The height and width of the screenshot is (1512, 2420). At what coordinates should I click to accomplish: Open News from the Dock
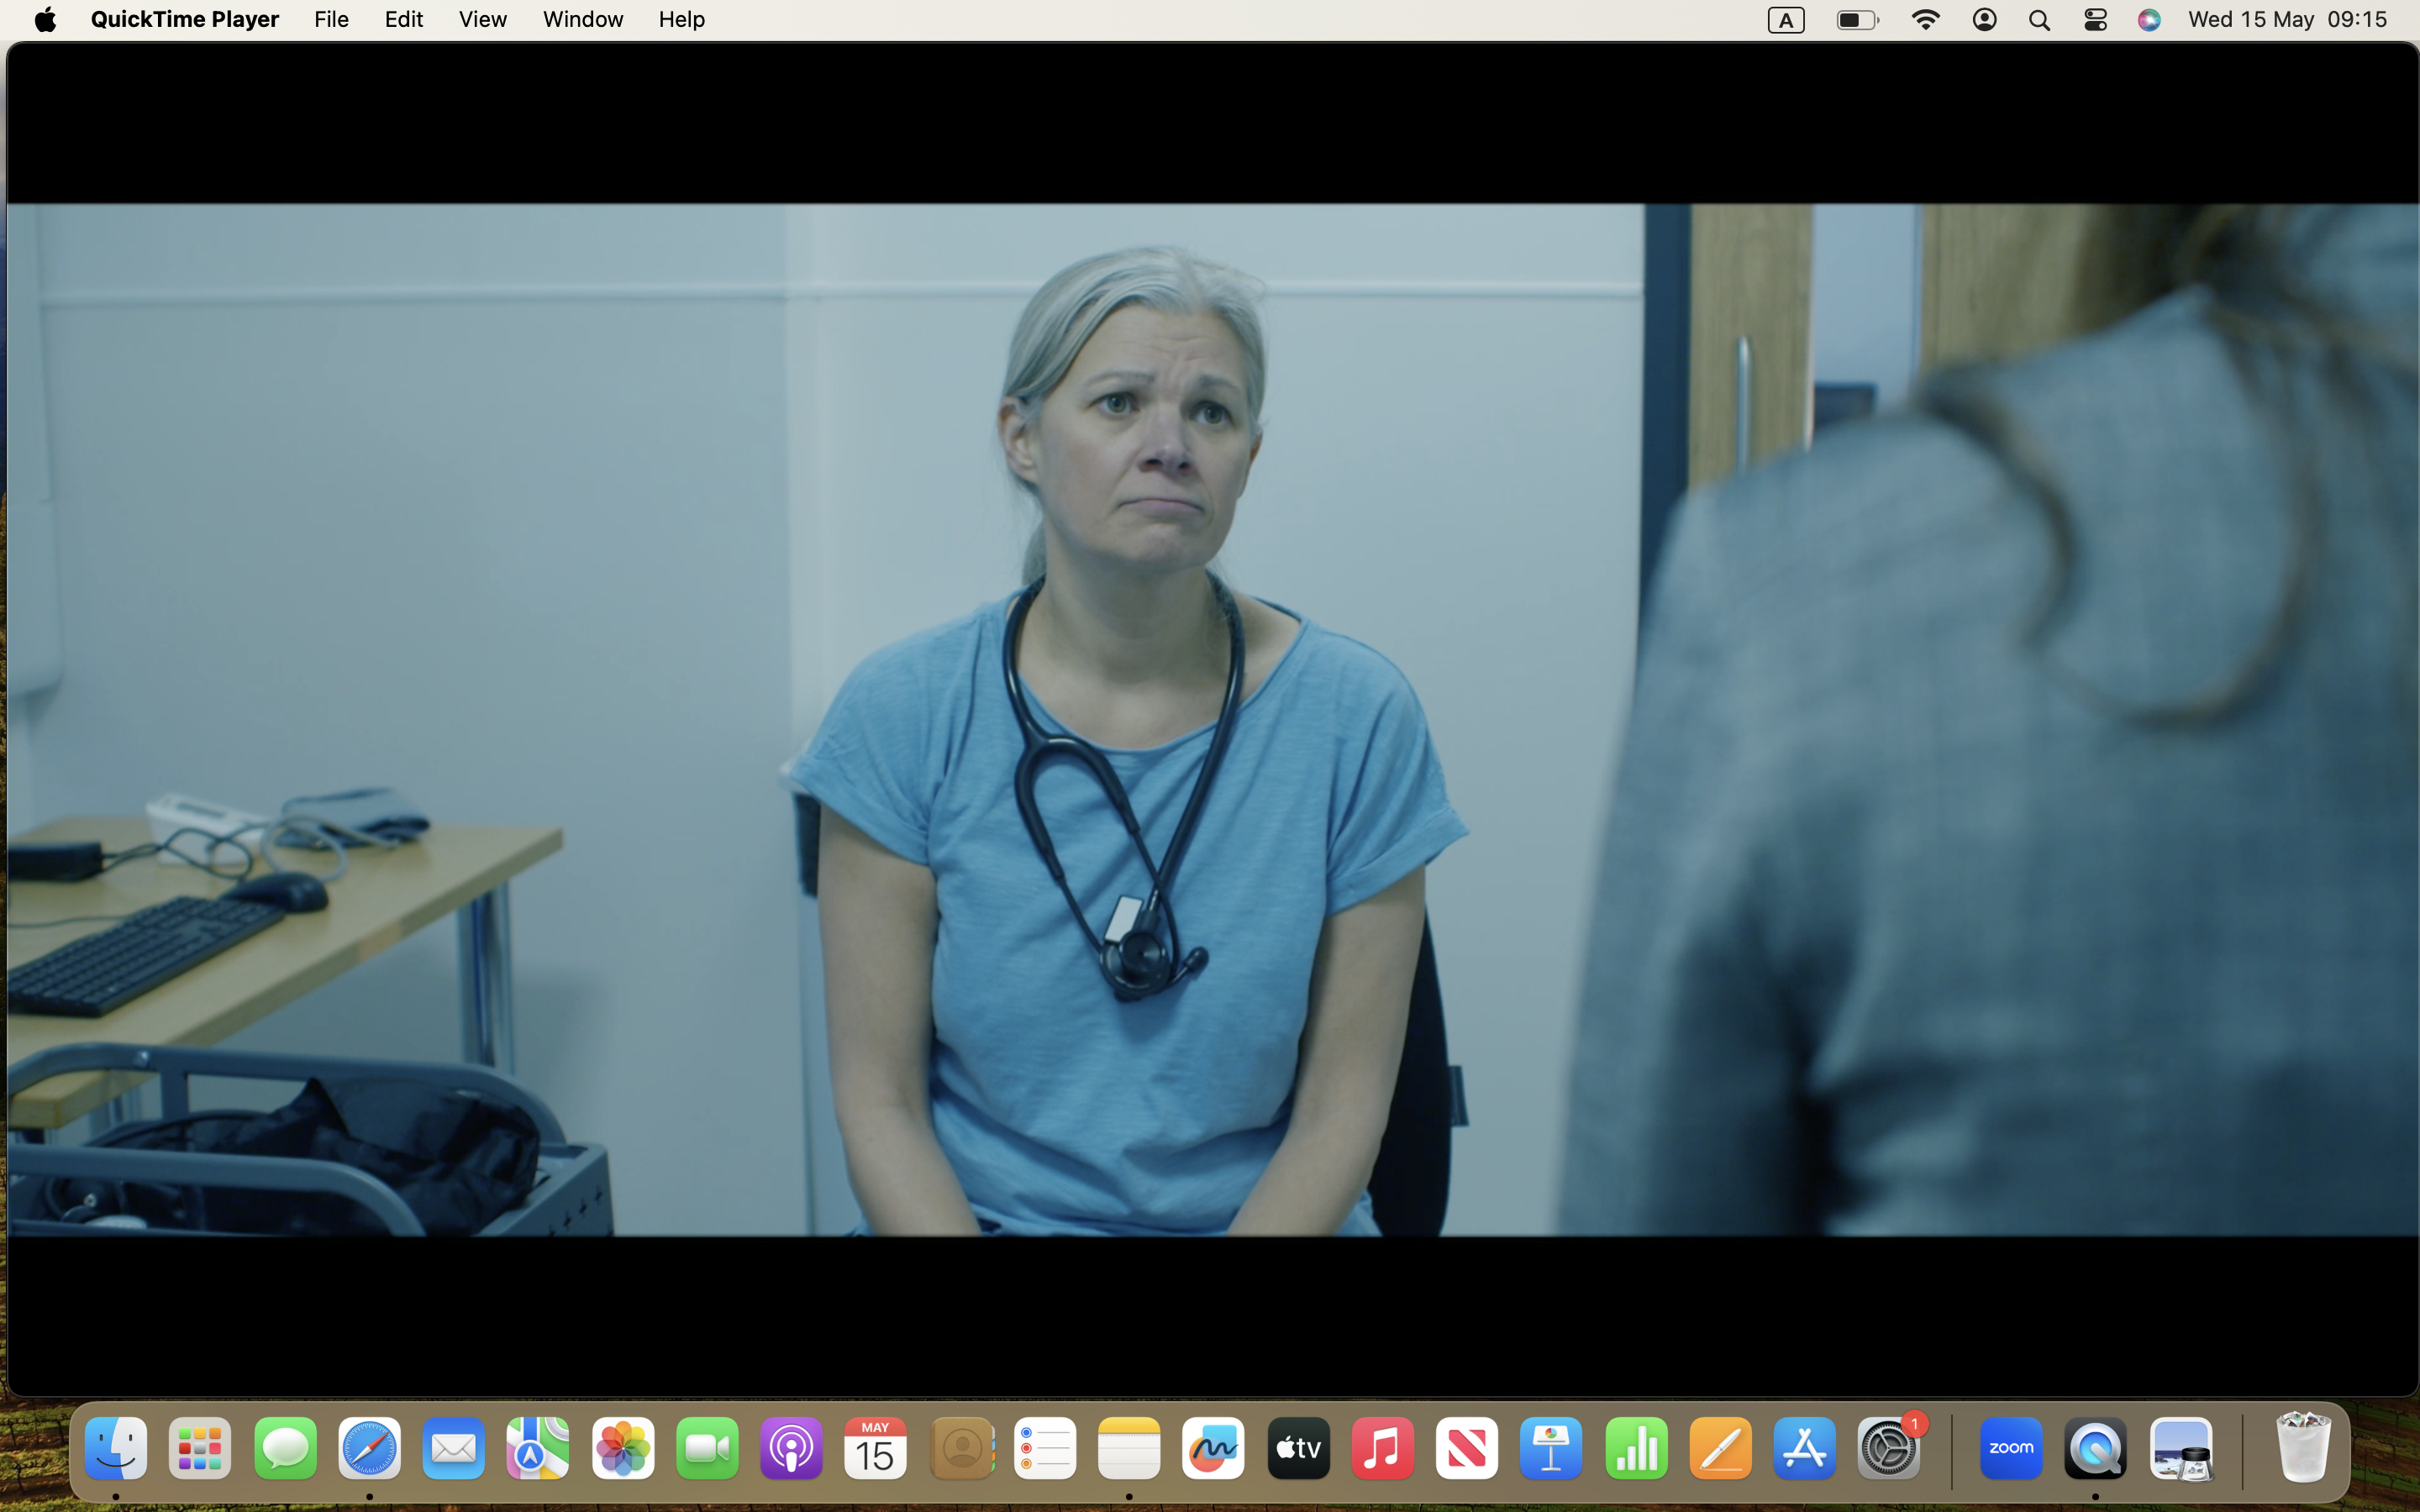coord(1467,1448)
